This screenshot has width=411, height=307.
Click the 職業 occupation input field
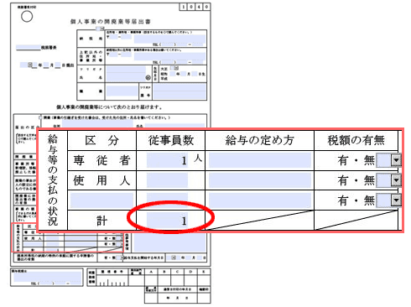(x=122, y=91)
